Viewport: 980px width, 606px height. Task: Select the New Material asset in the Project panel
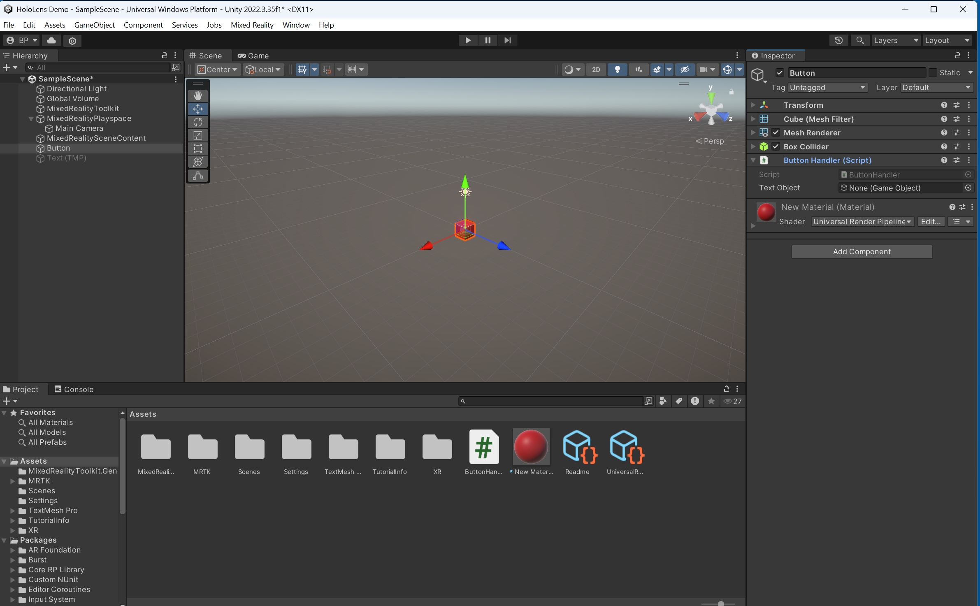[531, 446]
